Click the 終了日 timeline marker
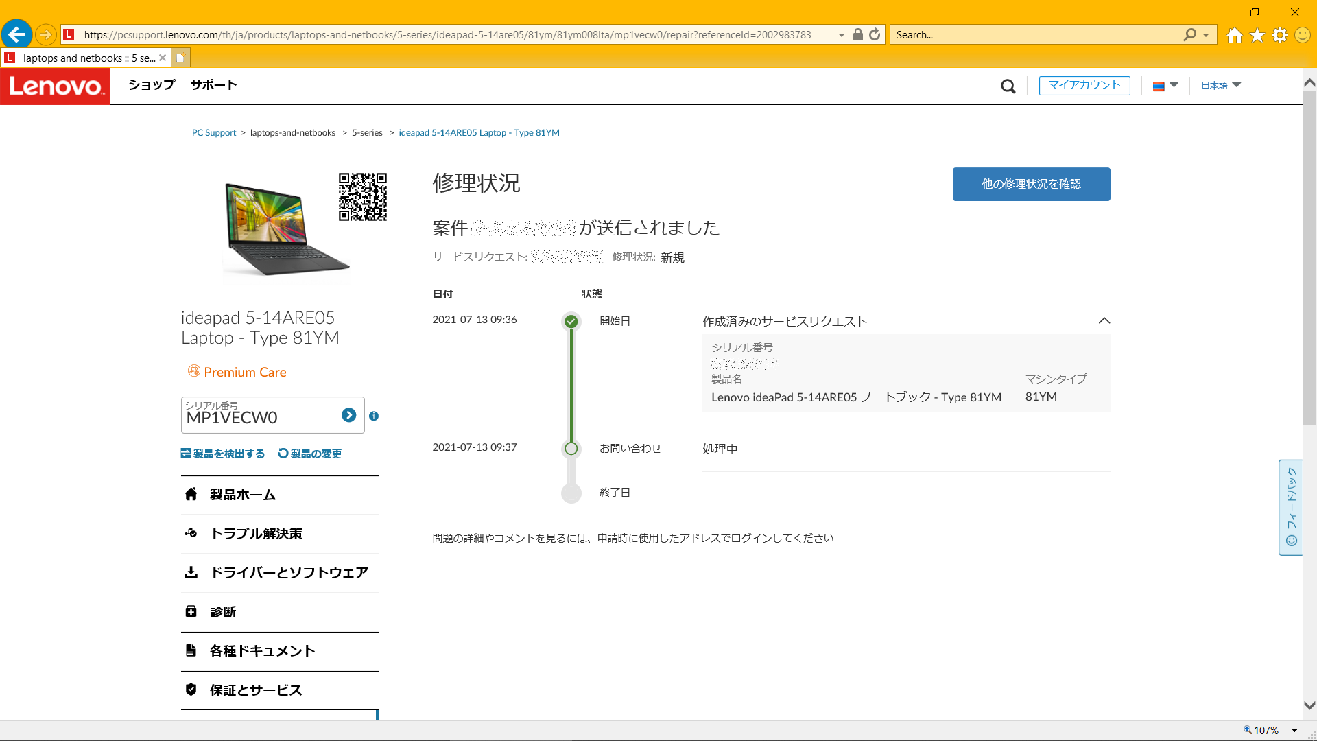The image size is (1317, 741). (571, 493)
